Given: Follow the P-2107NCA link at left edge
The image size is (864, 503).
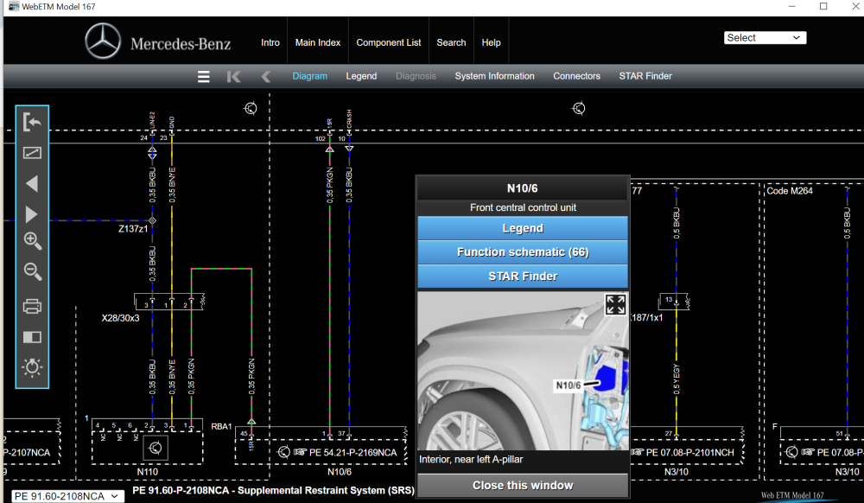Looking at the screenshot, I should (27, 452).
